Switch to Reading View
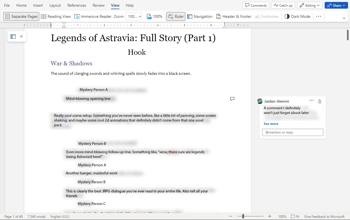The height and width of the screenshot is (220, 350). [x=56, y=16]
